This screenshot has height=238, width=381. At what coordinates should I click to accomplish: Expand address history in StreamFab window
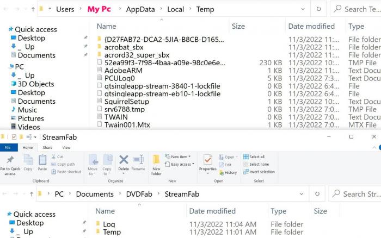pyautogui.click(x=302, y=194)
